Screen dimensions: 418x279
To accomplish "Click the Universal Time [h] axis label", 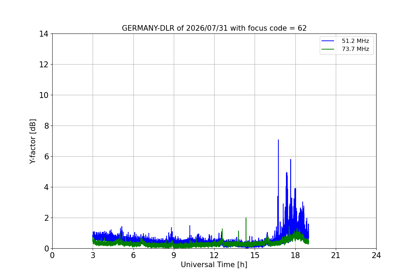I will 214,265.
